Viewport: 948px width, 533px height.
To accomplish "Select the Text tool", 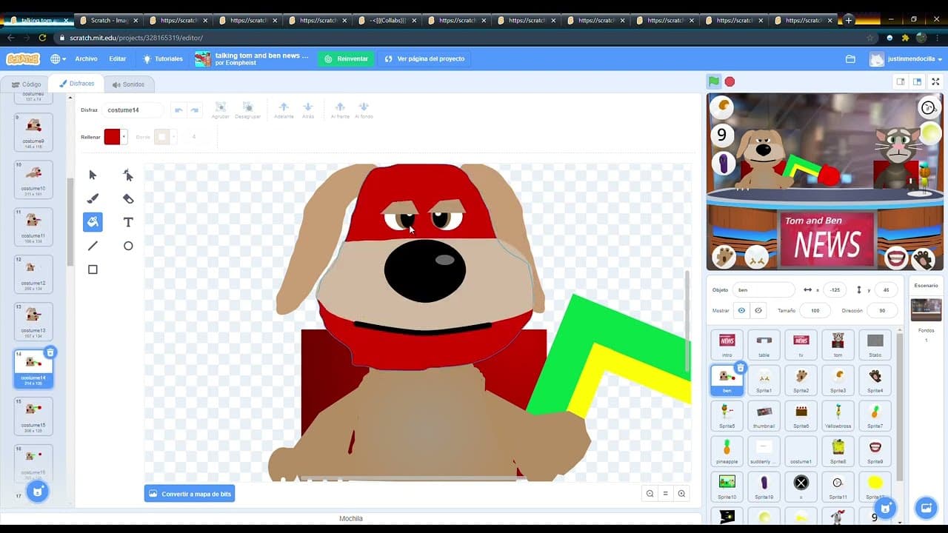I will [x=128, y=222].
